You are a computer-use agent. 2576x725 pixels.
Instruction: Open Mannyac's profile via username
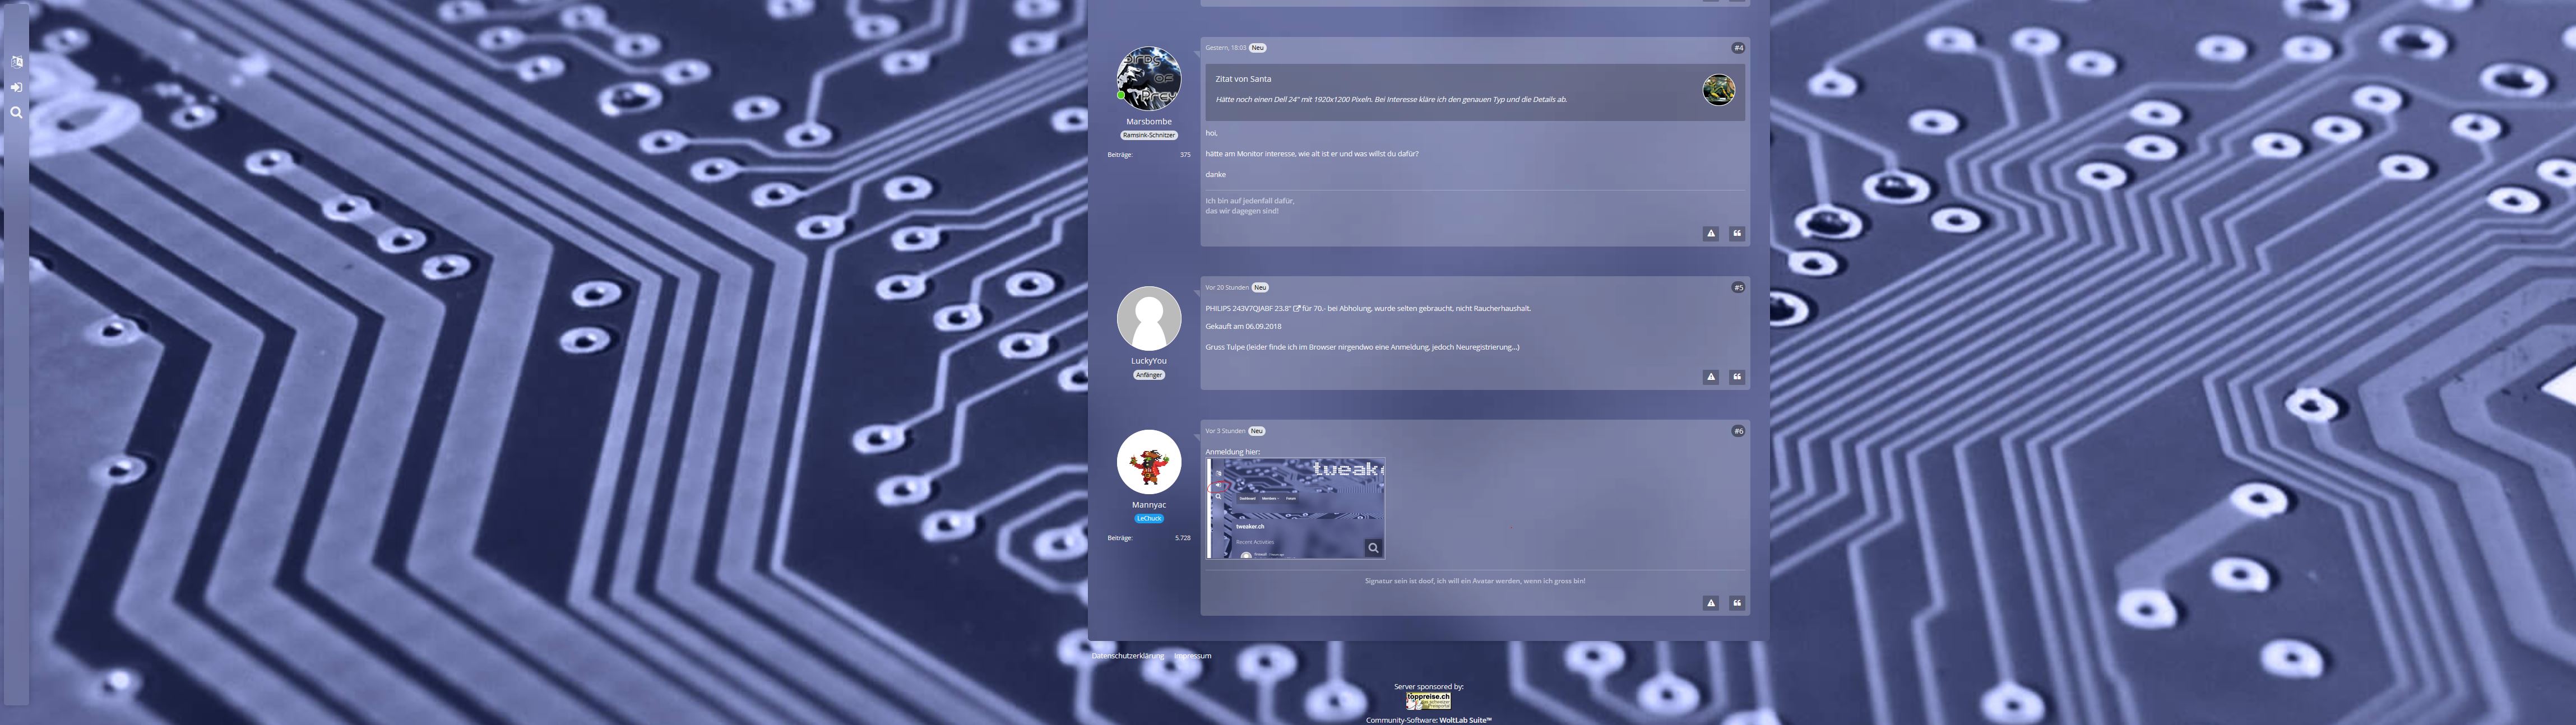[x=1148, y=505]
